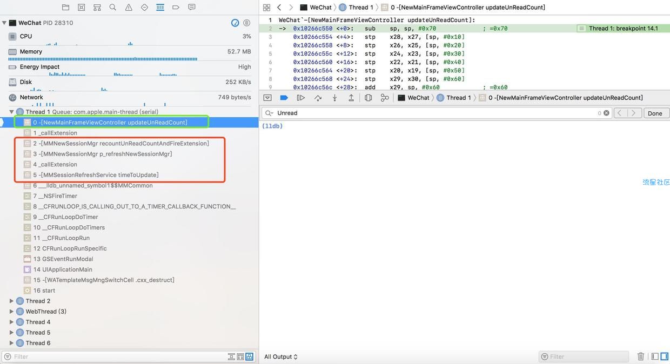The width and height of the screenshot is (670, 364).
Task: Click previous search result arrow
Action: point(621,113)
